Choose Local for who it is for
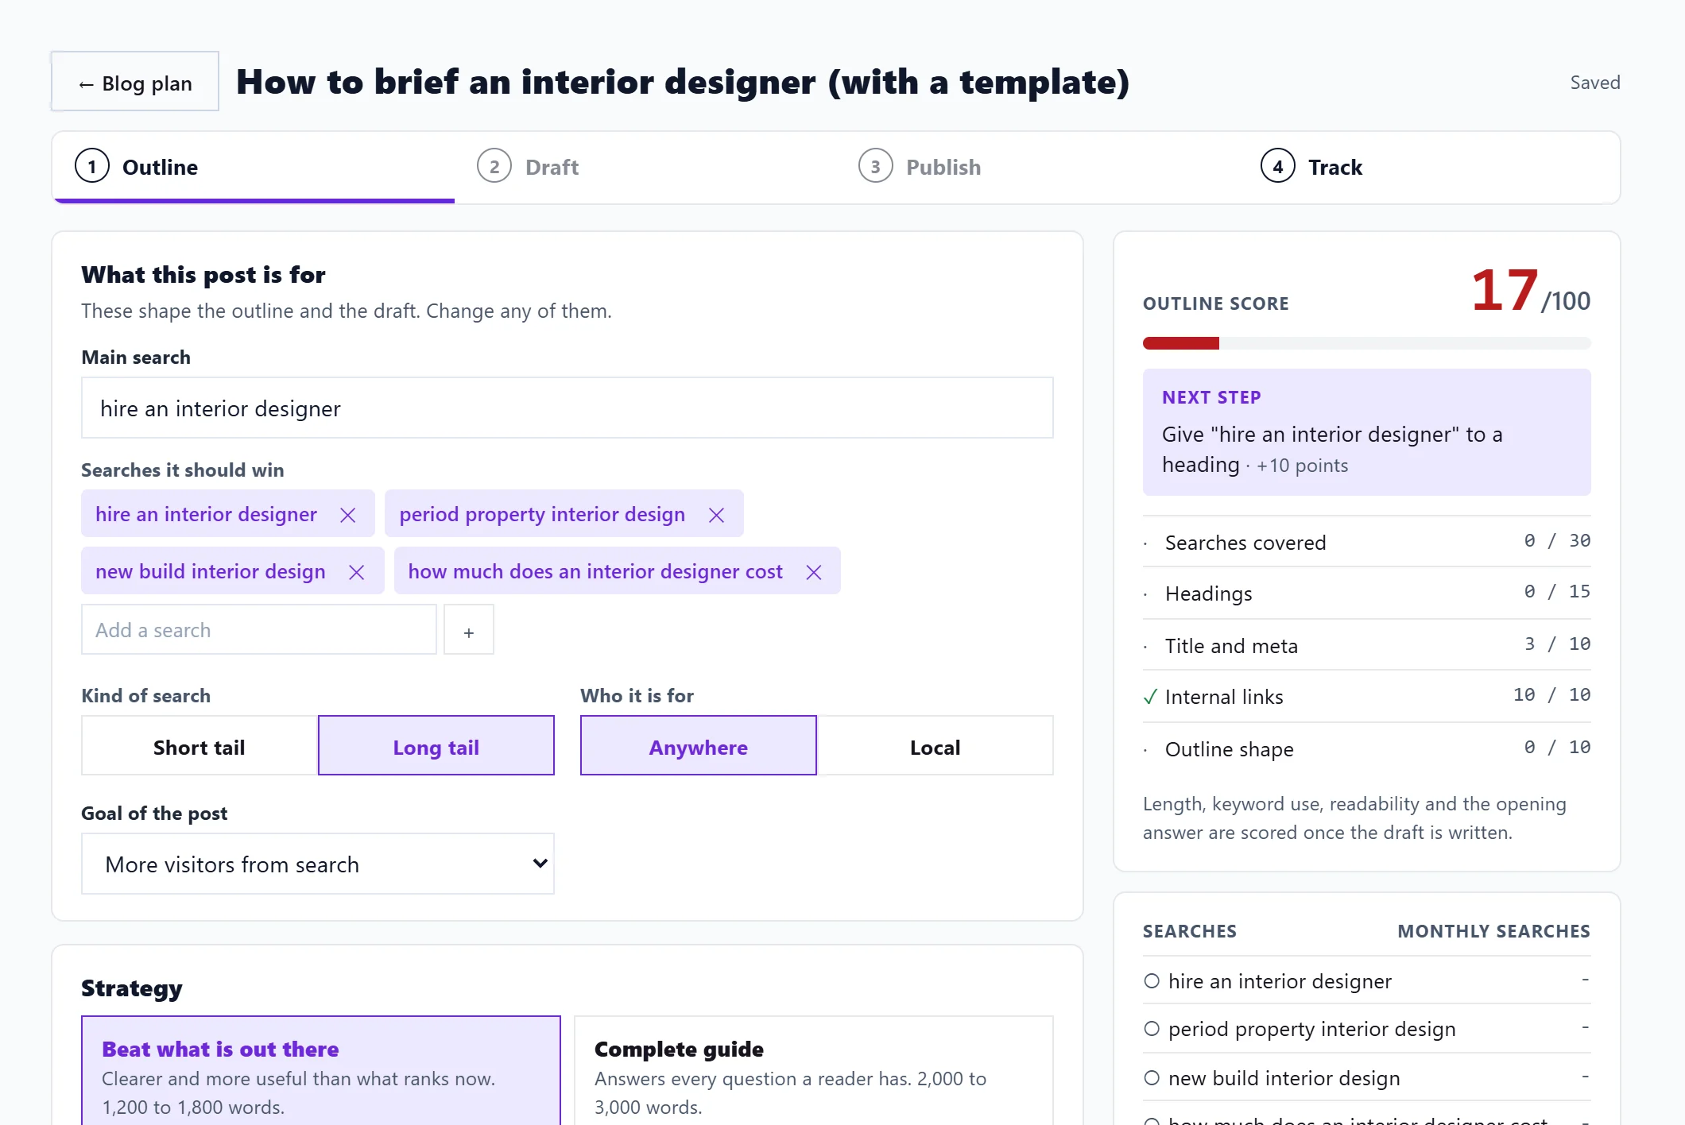Image resolution: width=1685 pixels, height=1125 pixels. [935, 746]
